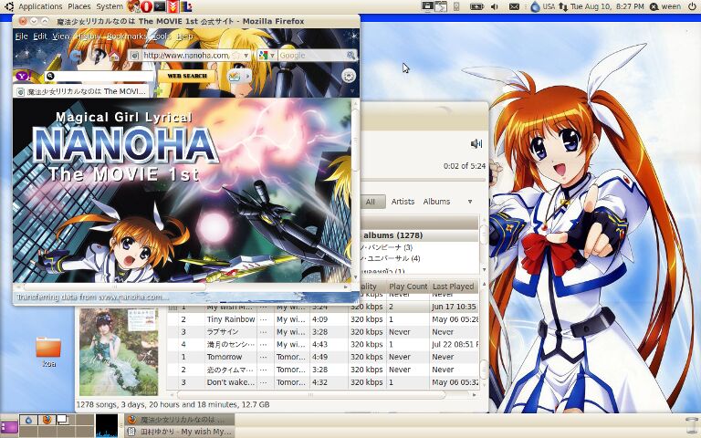Launch the terminal from the top panel
This screenshot has height=438, width=701.
160,6
